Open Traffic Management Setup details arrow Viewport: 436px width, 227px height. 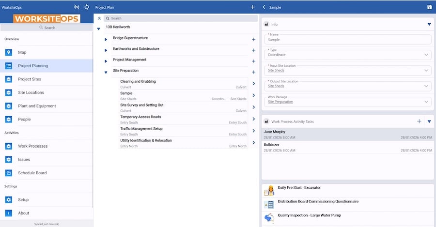pos(253,131)
